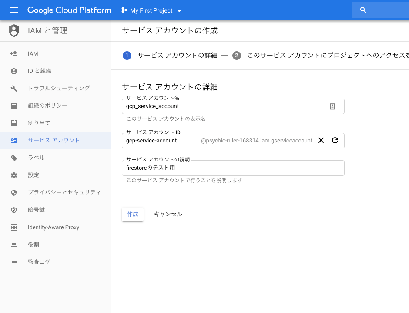Click the 組織のポリシー document icon
409x313 pixels.
[x=14, y=105]
